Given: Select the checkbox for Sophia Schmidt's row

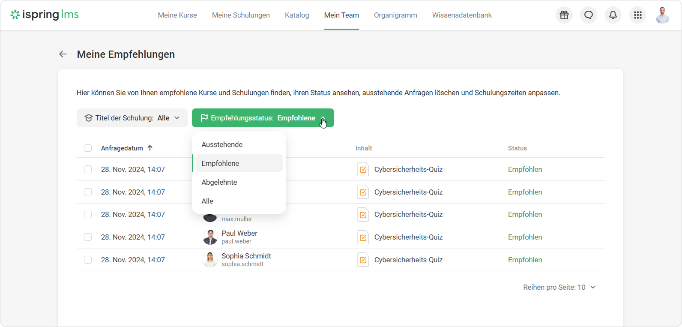Looking at the screenshot, I should (88, 260).
